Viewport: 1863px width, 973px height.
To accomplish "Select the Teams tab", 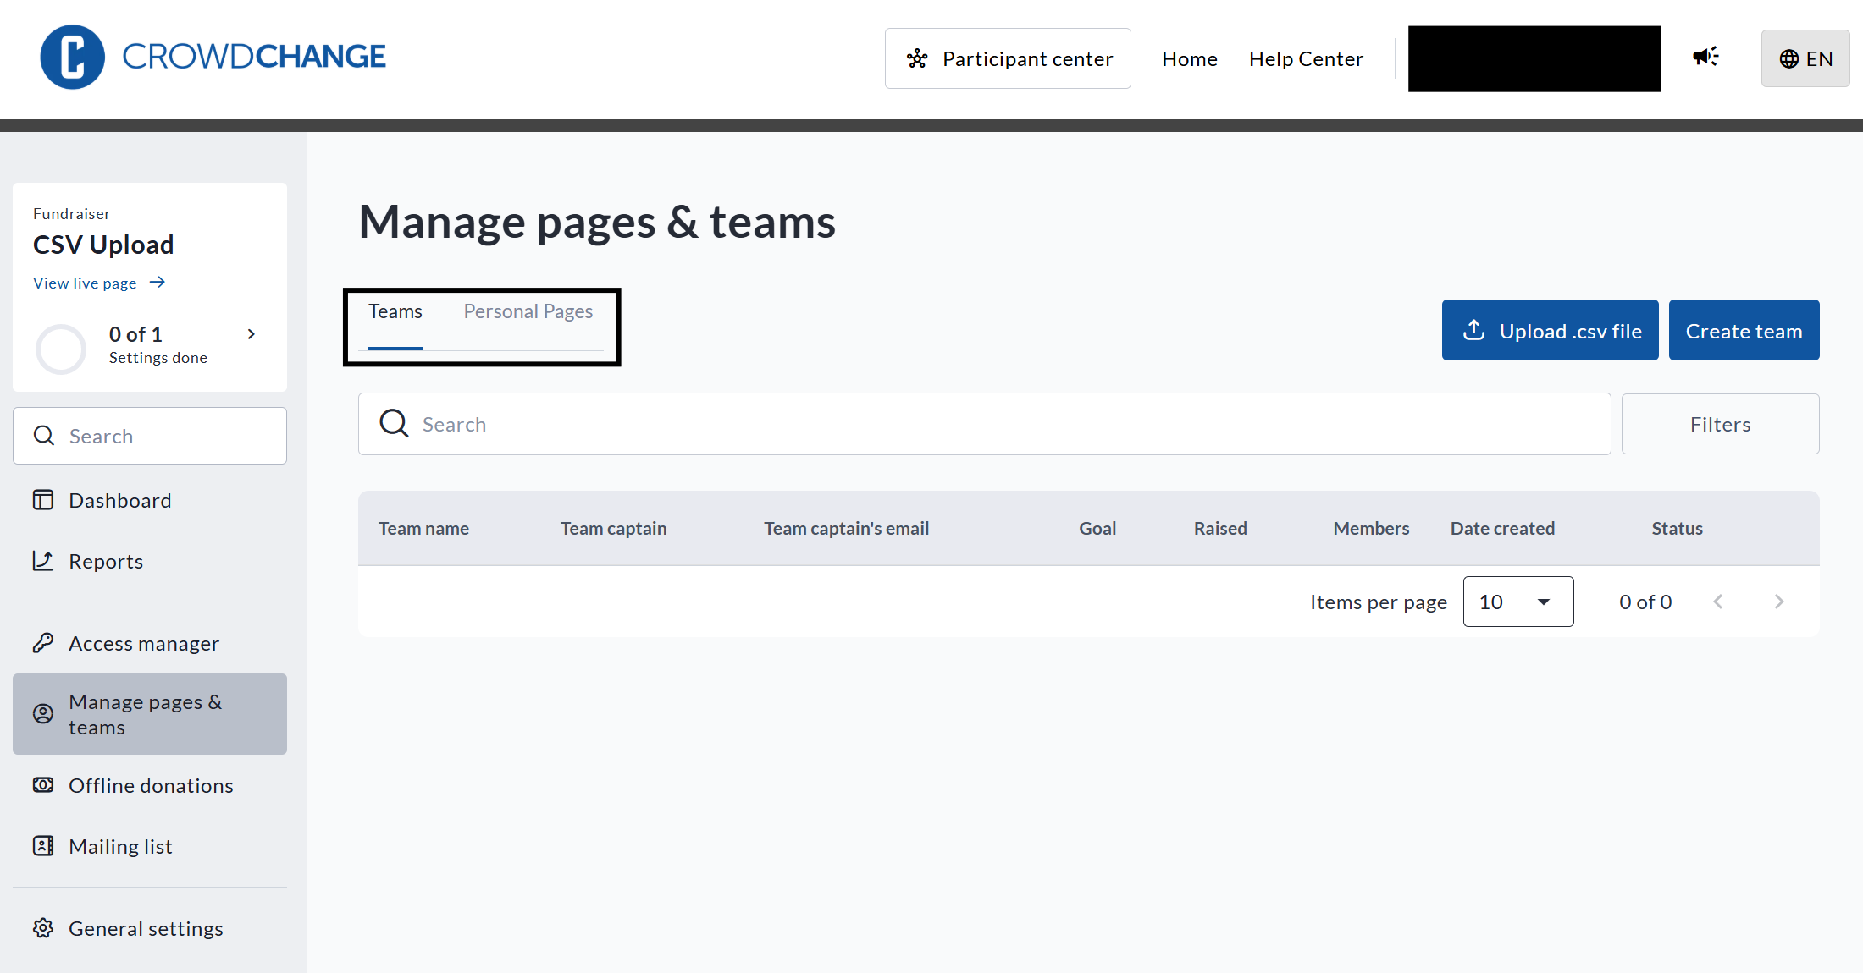I will click(x=395, y=311).
